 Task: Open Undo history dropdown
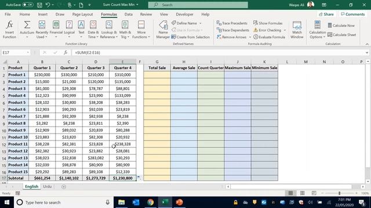click(53, 5)
